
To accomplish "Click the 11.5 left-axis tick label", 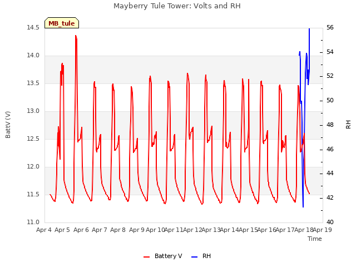I will pos(33,194).
